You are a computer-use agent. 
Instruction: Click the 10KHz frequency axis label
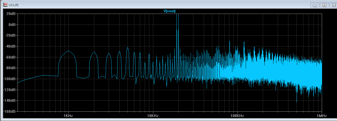(x=153, y=116)
